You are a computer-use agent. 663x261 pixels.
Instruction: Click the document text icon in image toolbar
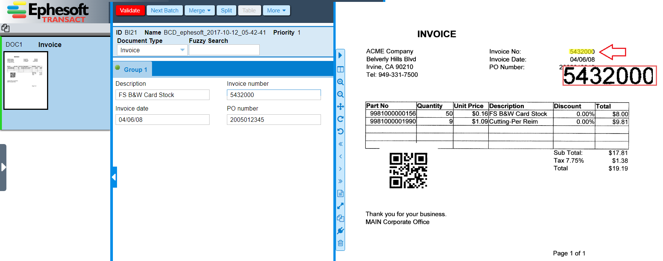pyautogui.click(x=340, y=193)
